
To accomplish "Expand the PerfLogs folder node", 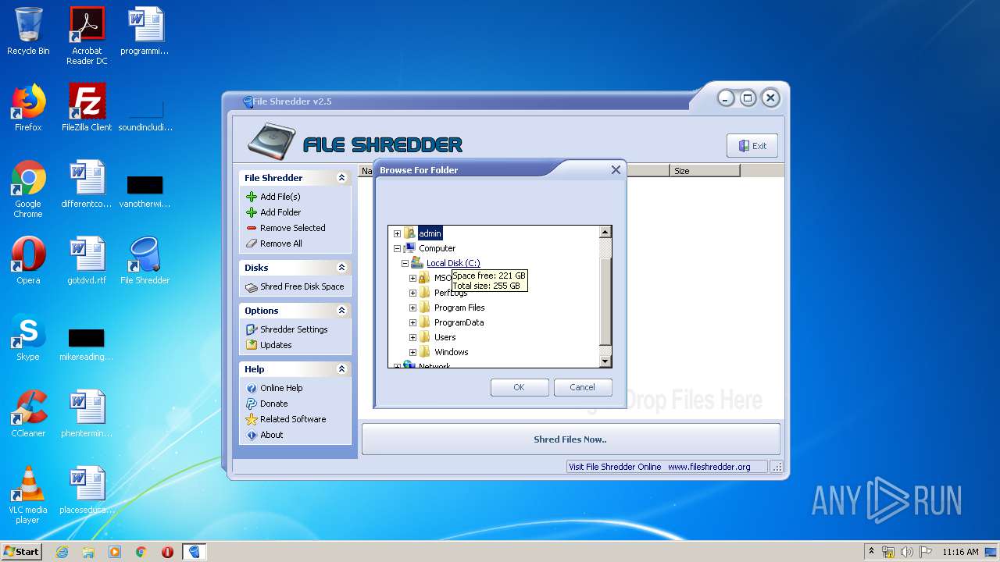I will point(412,293).
